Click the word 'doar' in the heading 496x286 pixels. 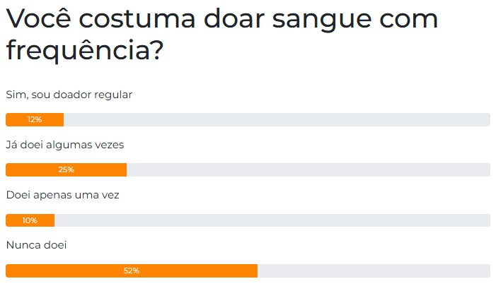[233, 18]
